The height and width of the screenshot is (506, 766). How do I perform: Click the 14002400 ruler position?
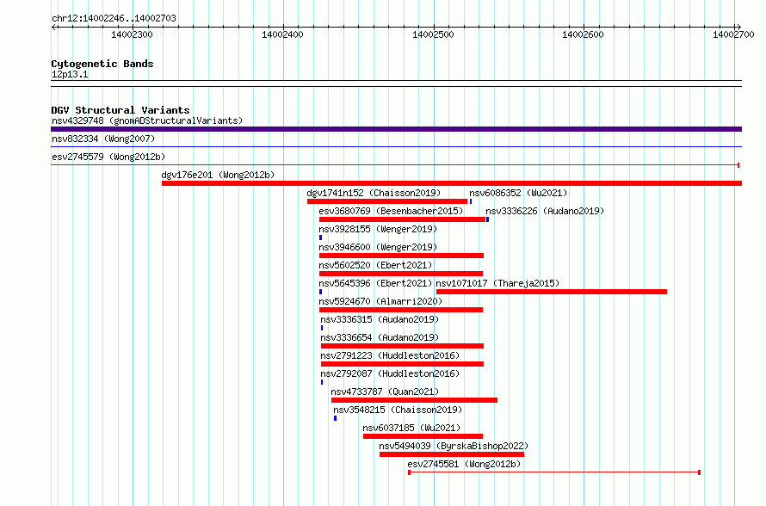pos(282,34)
